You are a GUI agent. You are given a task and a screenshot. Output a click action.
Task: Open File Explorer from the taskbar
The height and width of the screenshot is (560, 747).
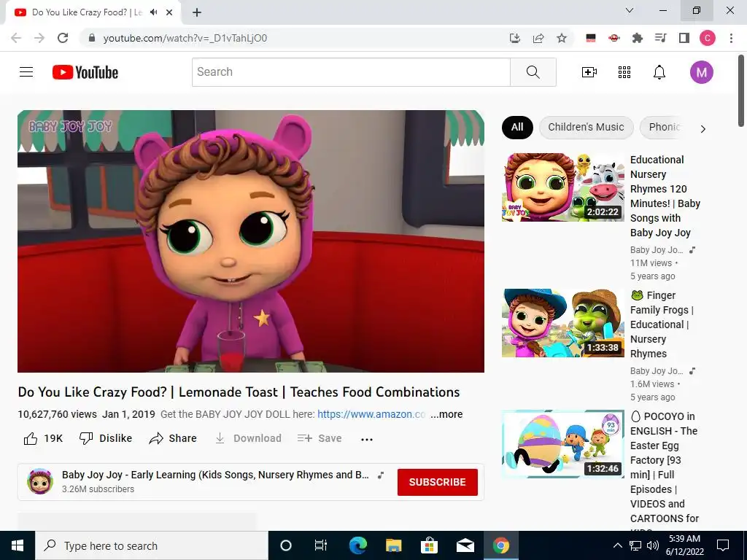(393, 545)
